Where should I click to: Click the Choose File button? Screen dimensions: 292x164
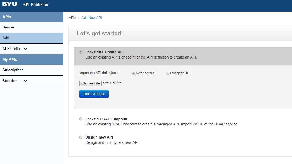coord(91,83)
